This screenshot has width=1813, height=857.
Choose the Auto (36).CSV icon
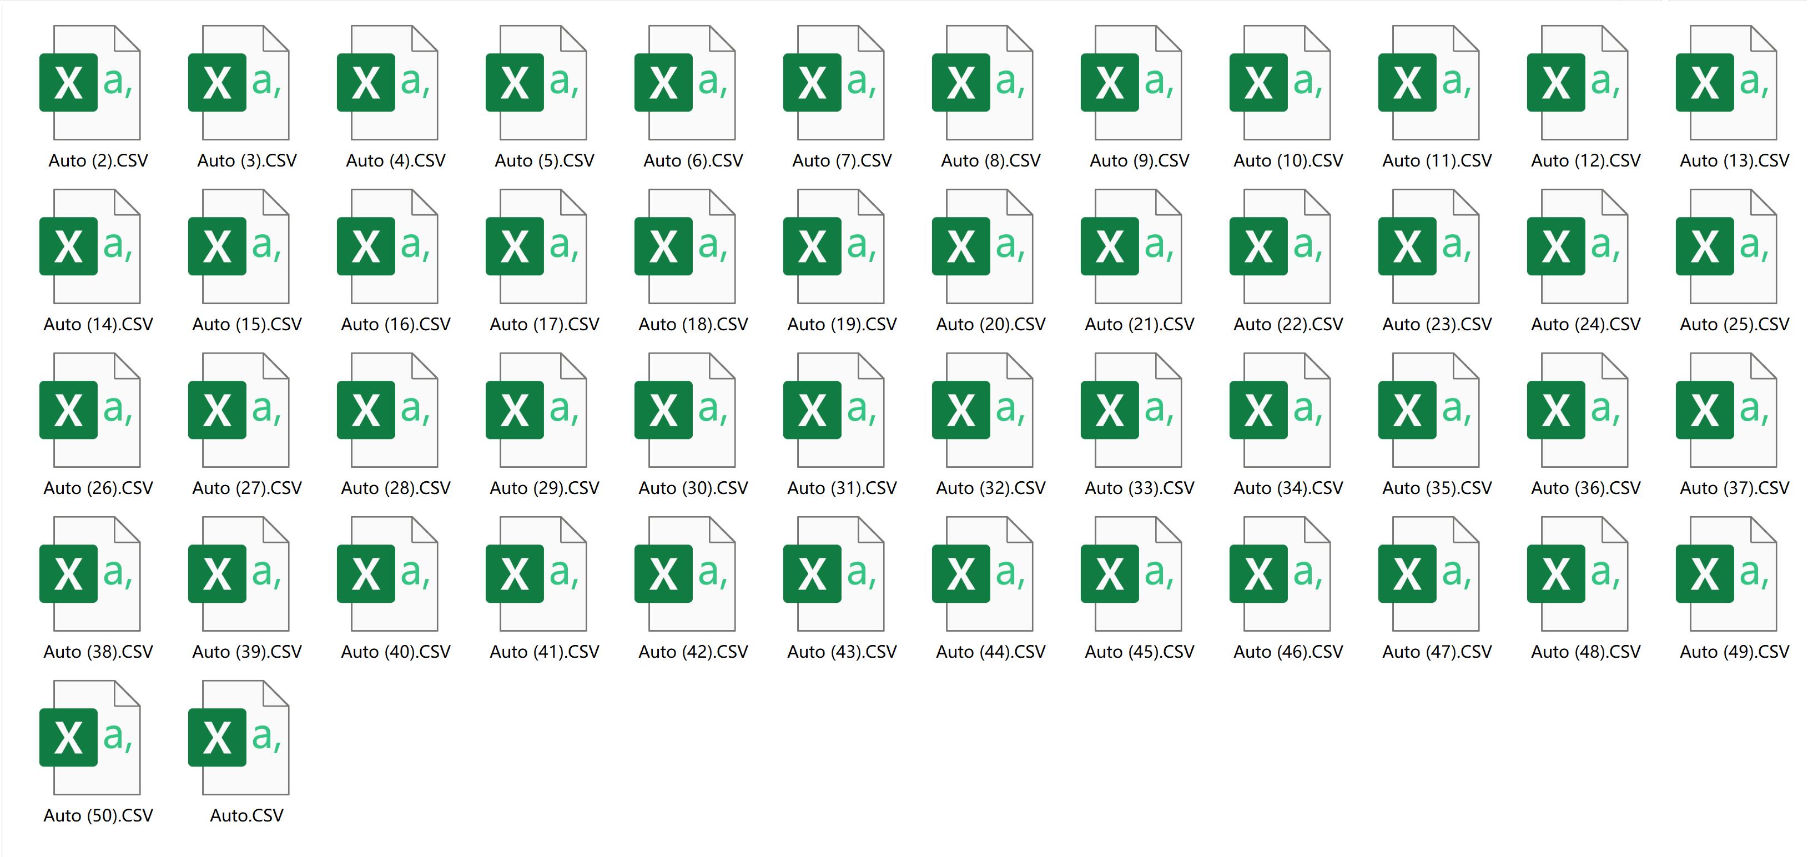point(1578,410)
